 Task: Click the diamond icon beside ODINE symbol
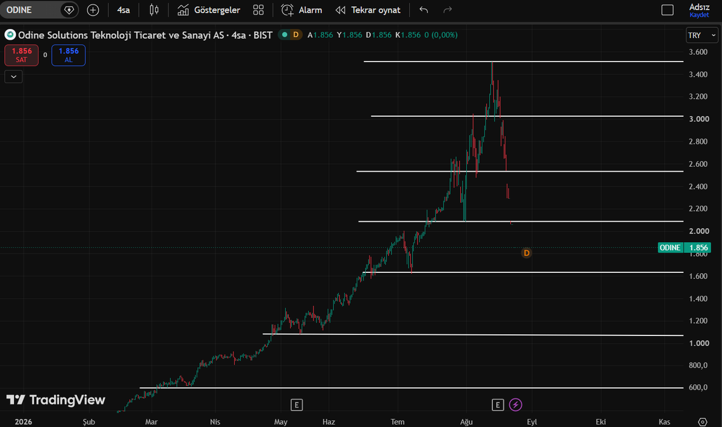(x=69, y=10)
